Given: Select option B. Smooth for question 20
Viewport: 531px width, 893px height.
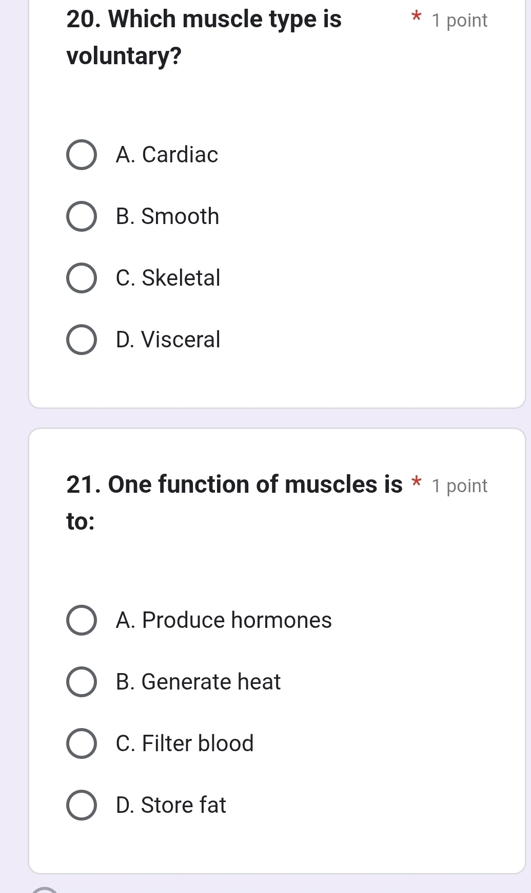Looking at the screenshot, I should click(x=82, y=216).
